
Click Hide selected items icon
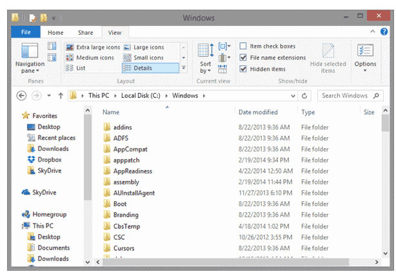click(x=328, y=59)
